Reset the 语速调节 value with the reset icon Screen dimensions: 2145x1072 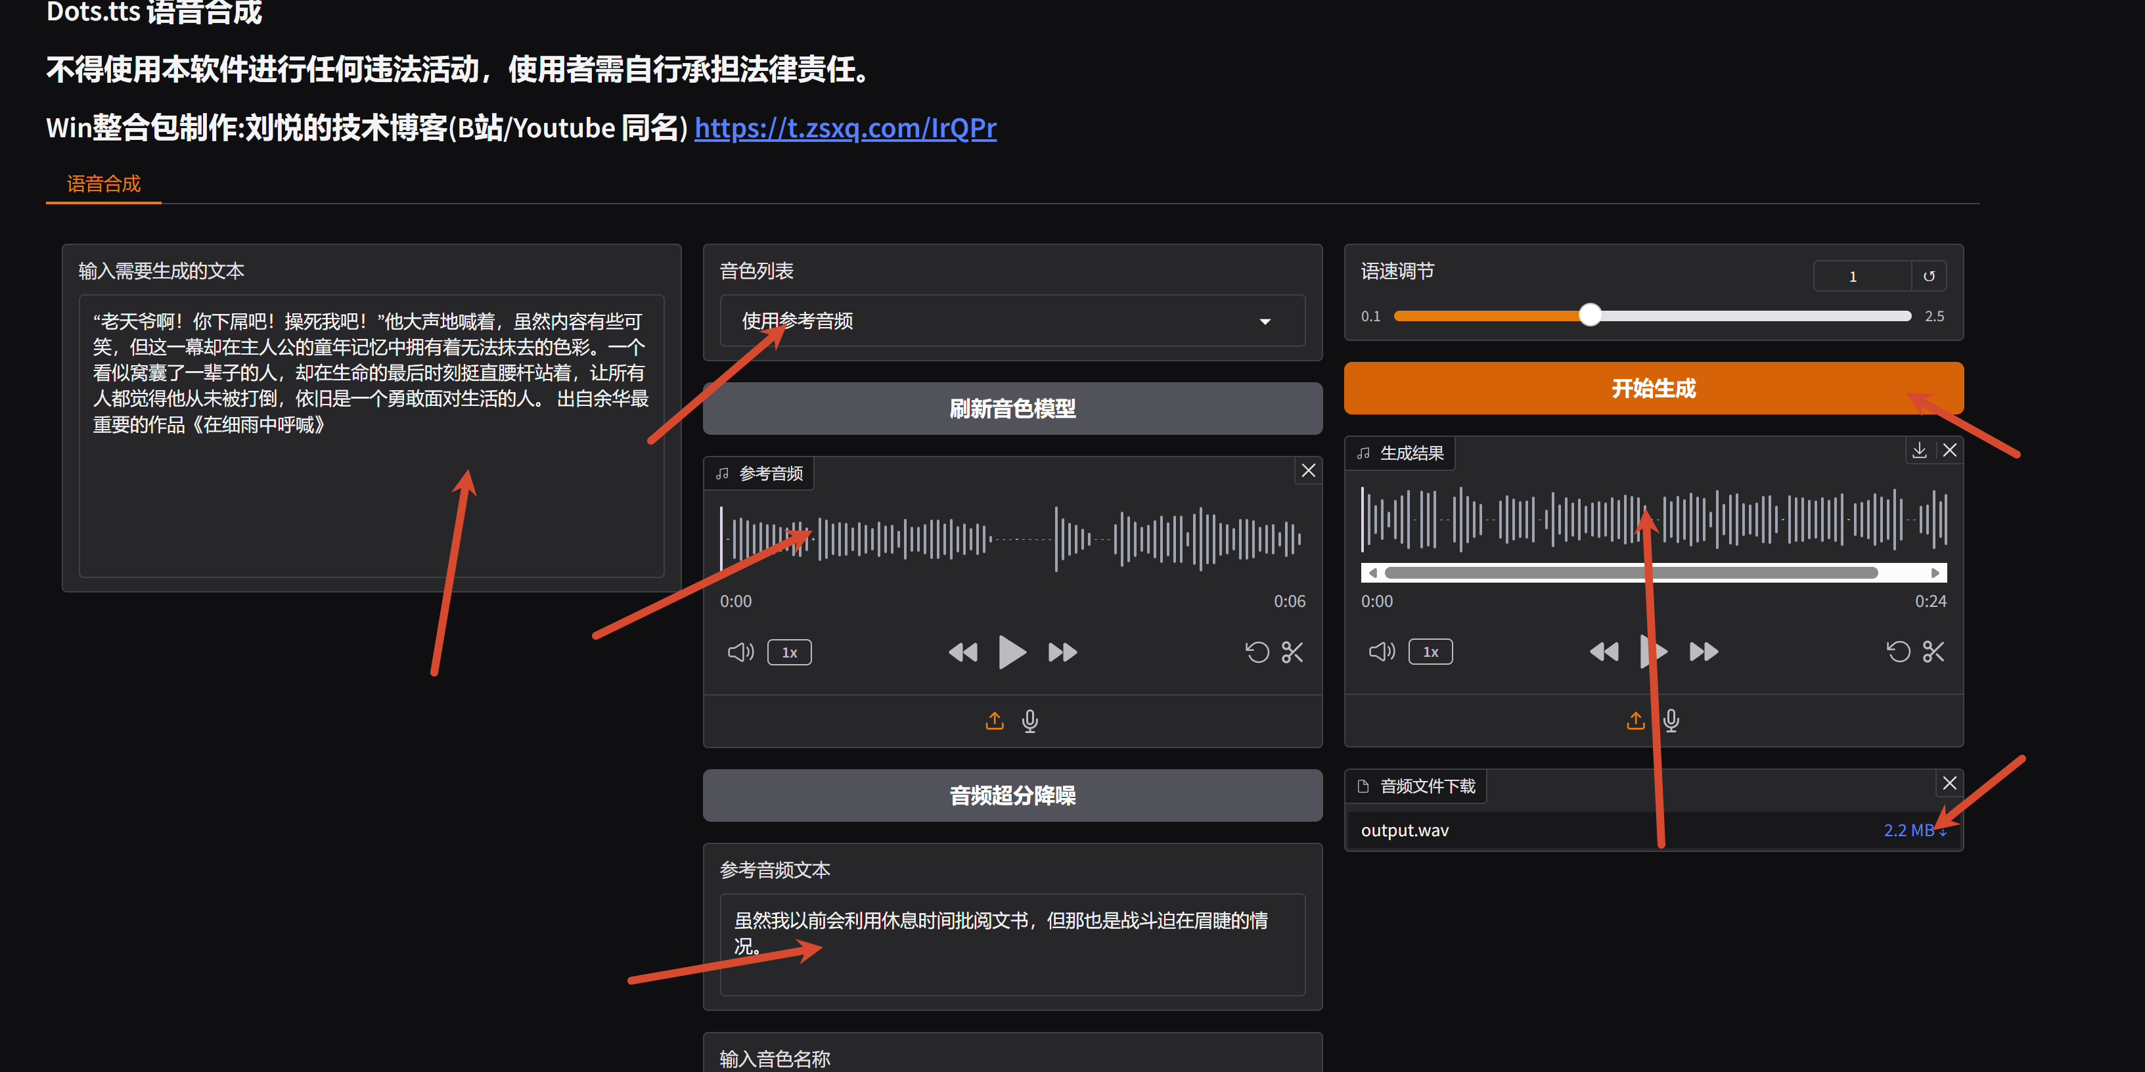tap(1928, 277)
